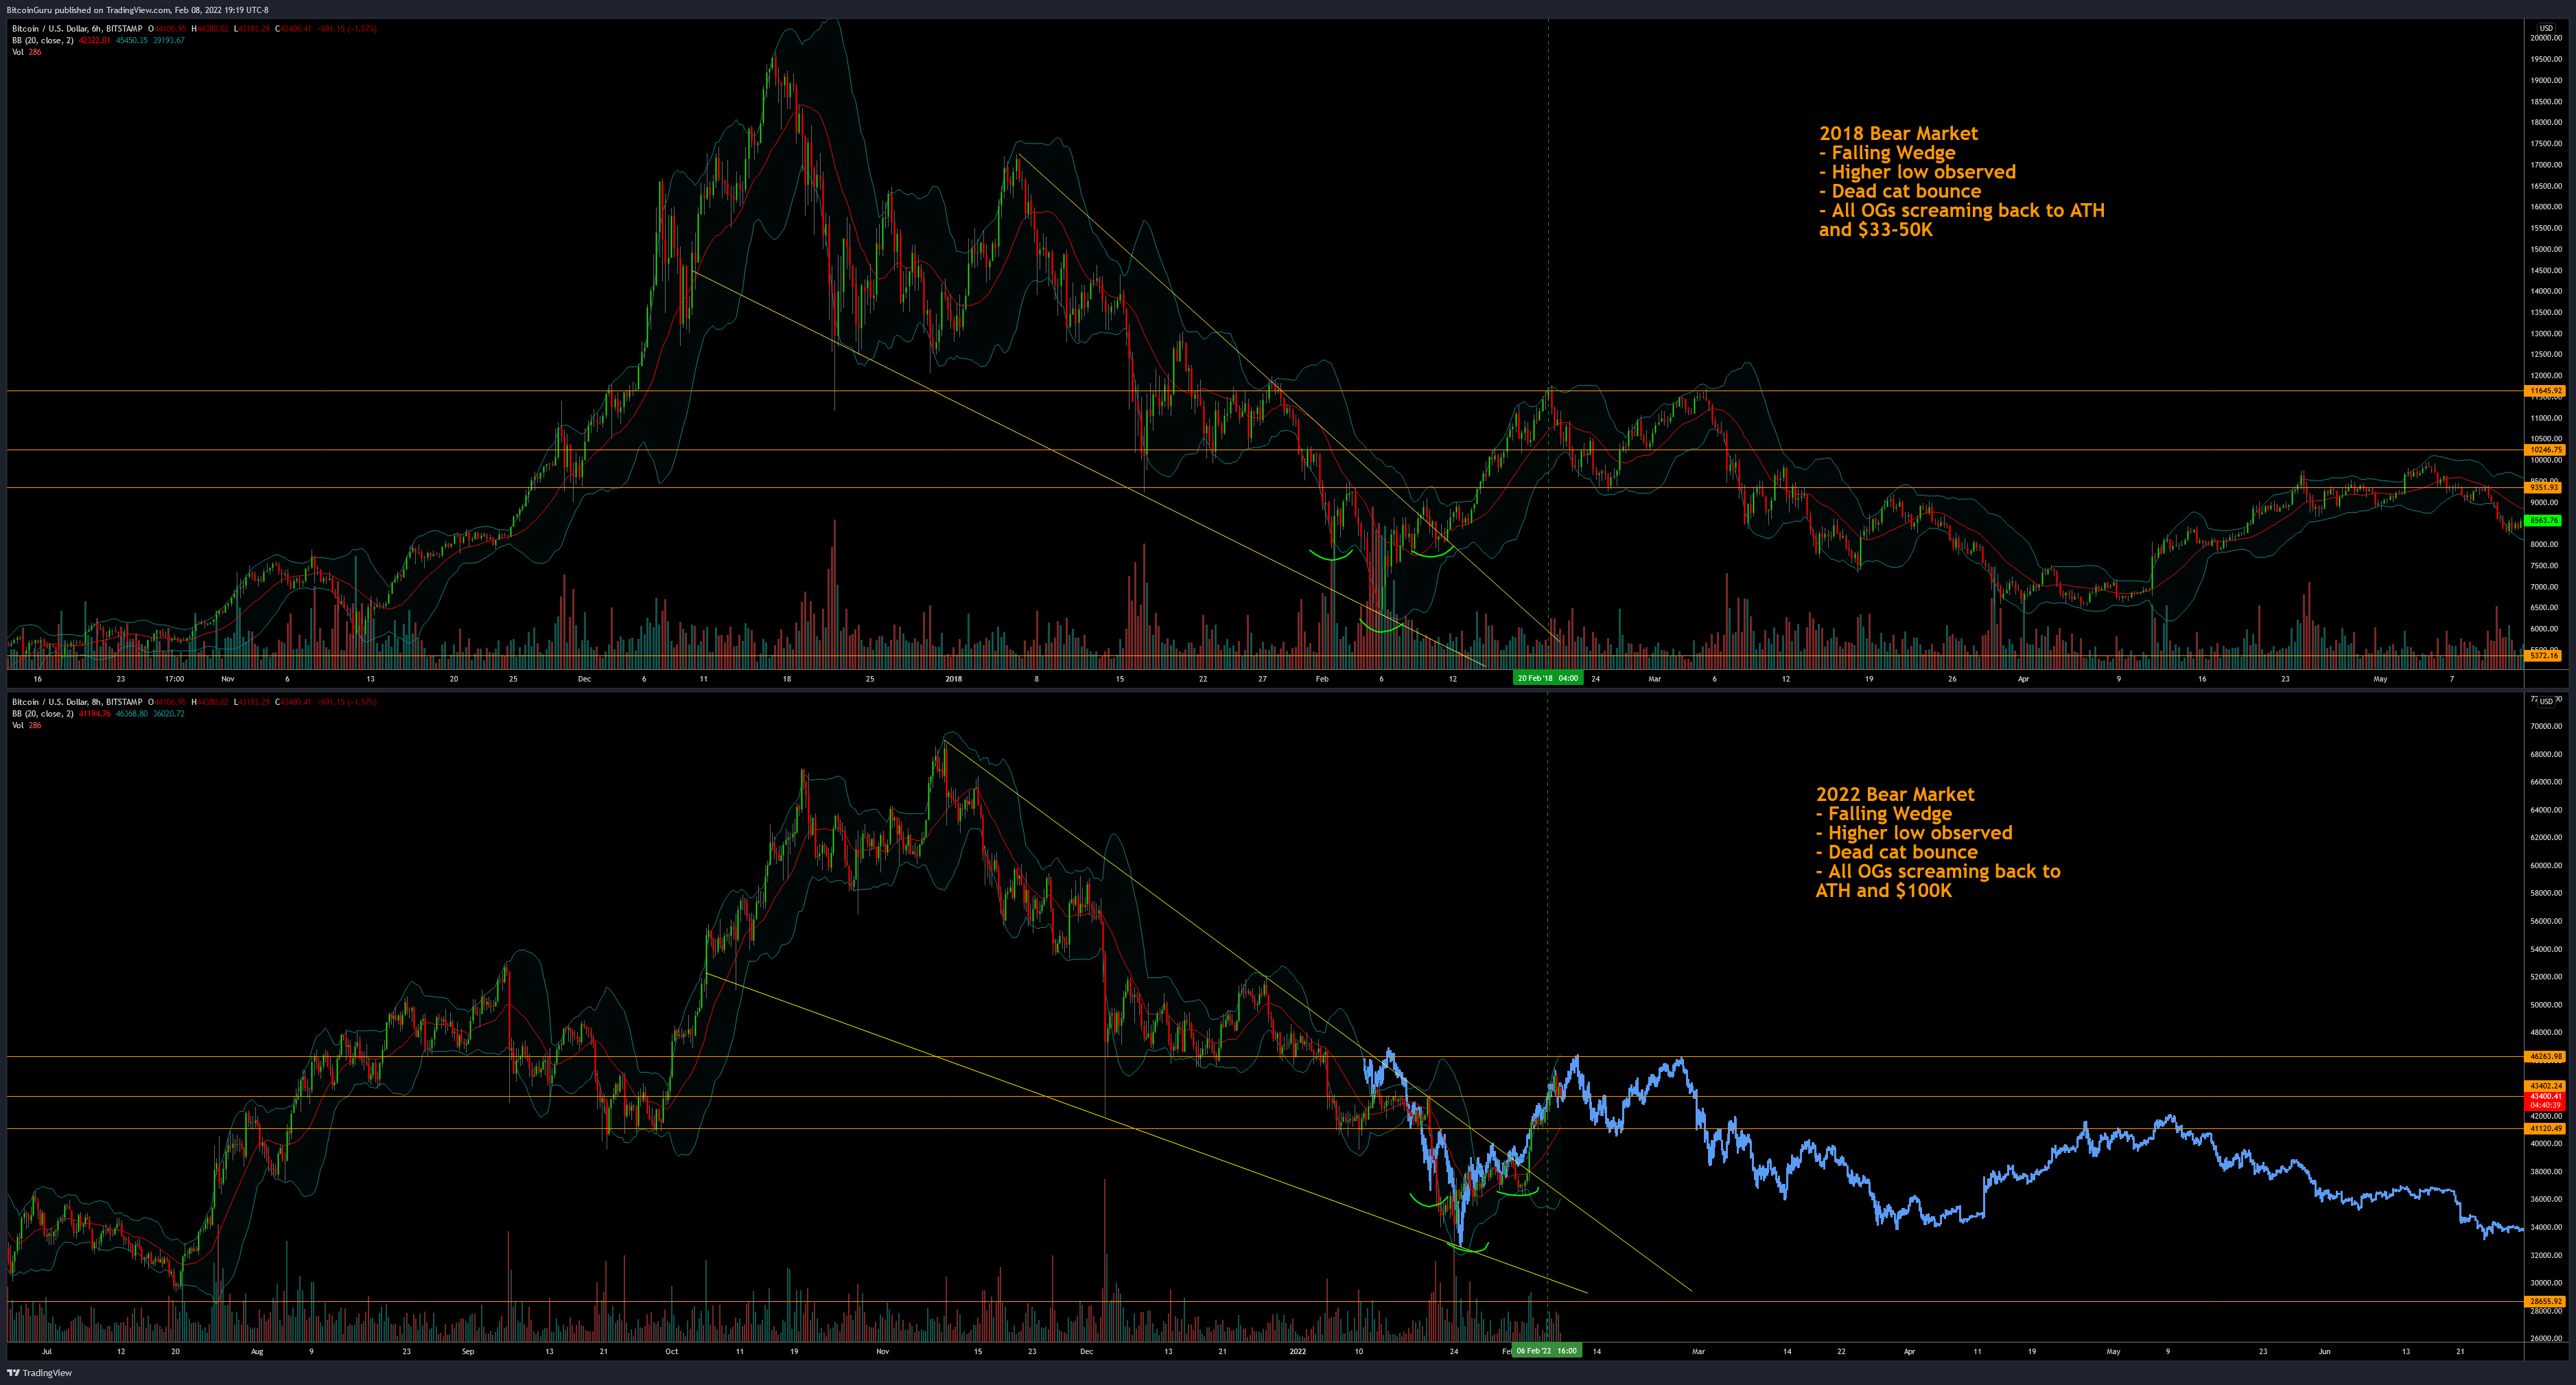Click the orange 28655.92 price label
Image resolution: width=2576 pixels, height=1385 pixels.
click(2545, 1302)
